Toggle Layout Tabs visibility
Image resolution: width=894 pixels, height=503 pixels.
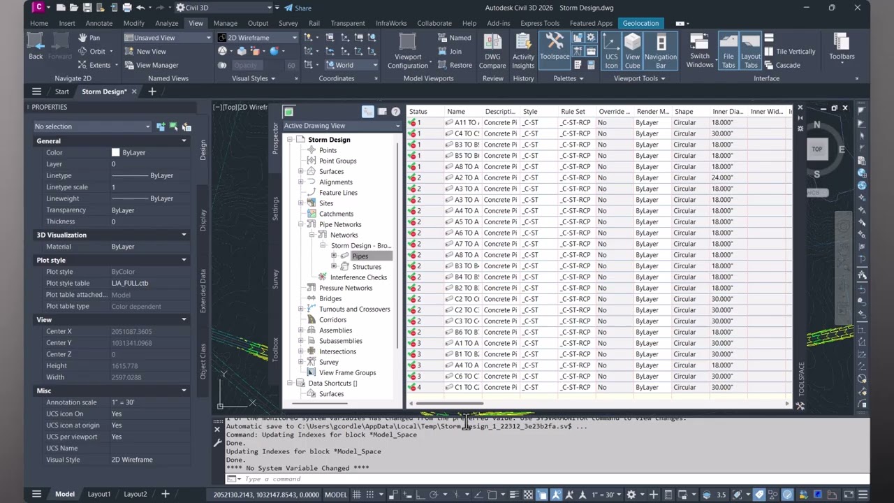(751, 51)
